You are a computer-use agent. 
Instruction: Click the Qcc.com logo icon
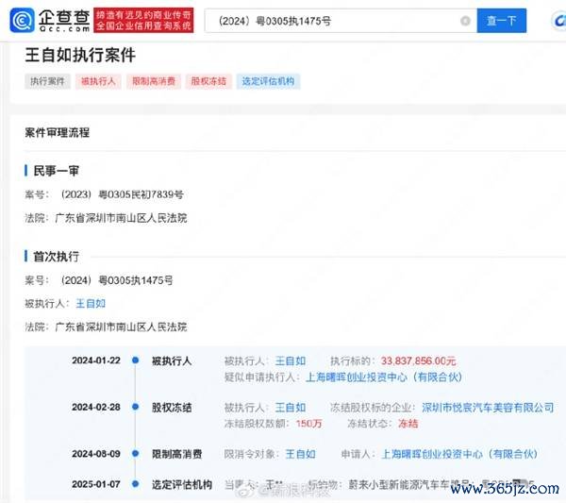[22, 20]
